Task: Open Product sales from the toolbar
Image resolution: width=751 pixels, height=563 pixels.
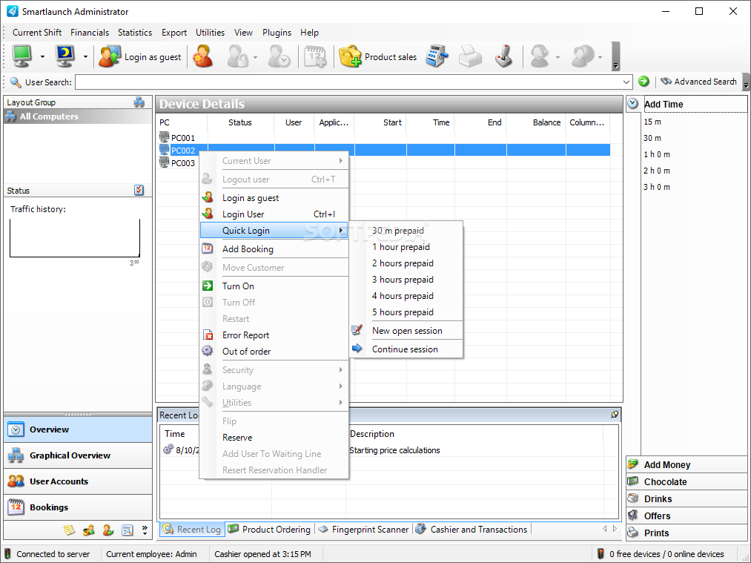Action: 378,57
